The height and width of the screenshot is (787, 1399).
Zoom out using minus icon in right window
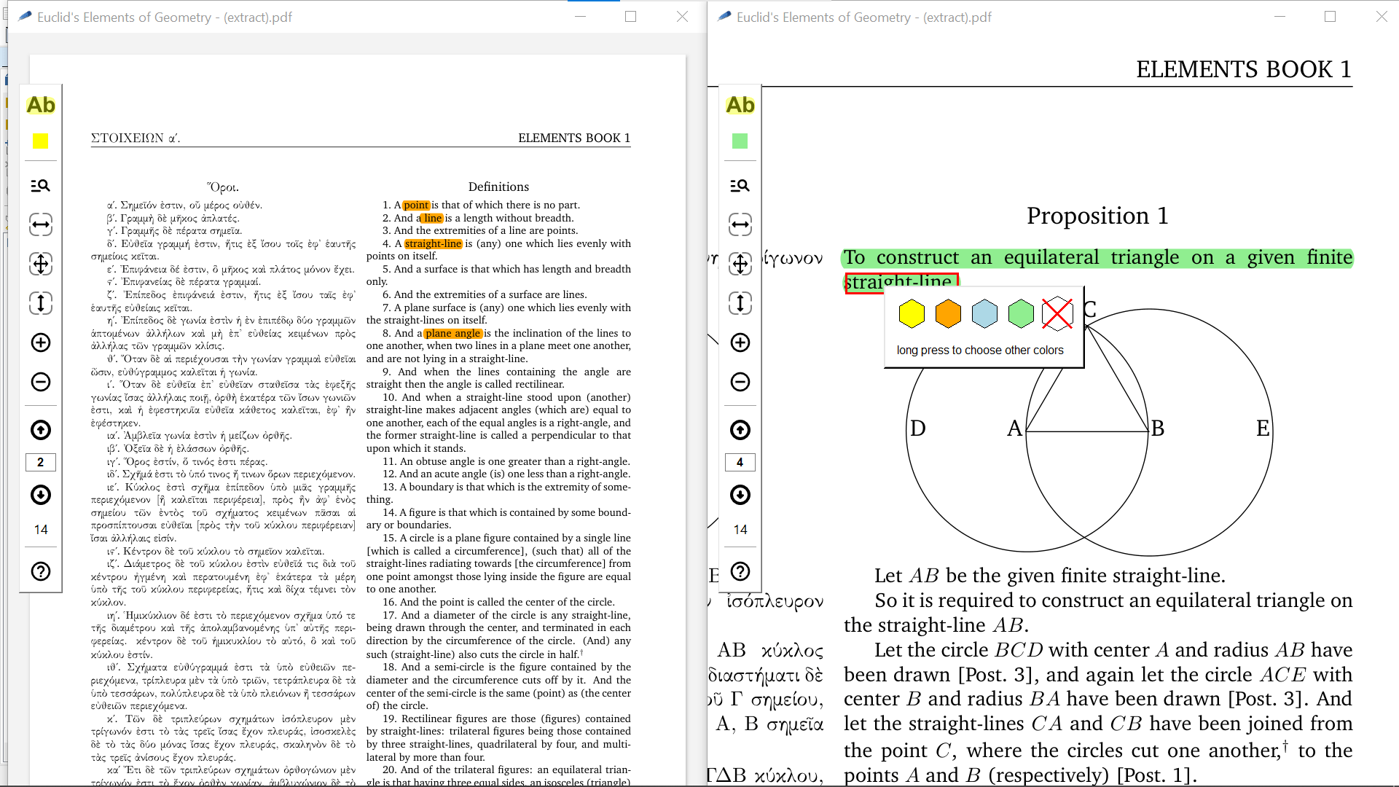[x=740, y=382]
